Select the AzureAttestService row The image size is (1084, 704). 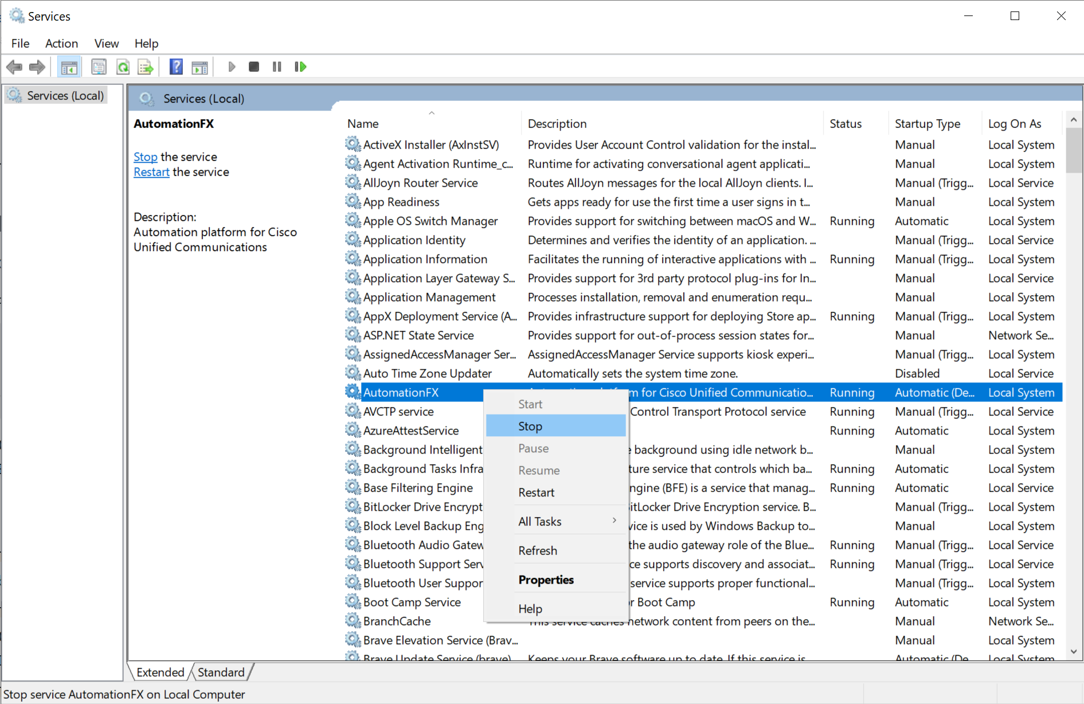pyautogui.click(x=703, y=431)
